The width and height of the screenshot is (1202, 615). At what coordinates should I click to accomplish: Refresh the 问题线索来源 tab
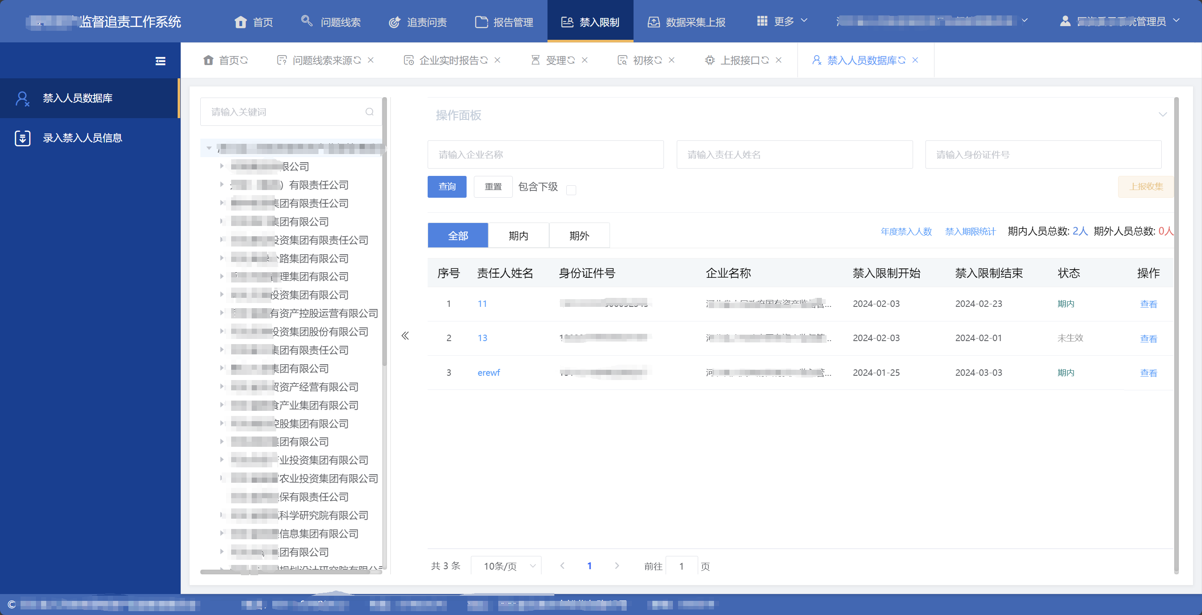pyautogui.click(x=357, y=60)
